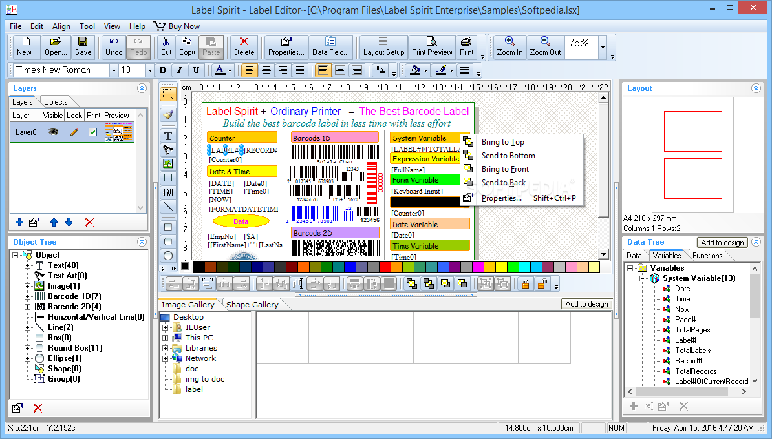Set text alignment to center

point(266,70)
